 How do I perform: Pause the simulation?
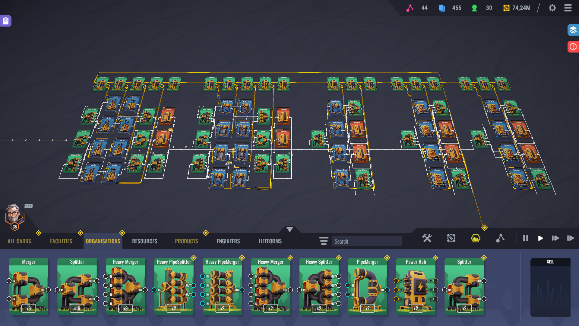tap(525, 238)
